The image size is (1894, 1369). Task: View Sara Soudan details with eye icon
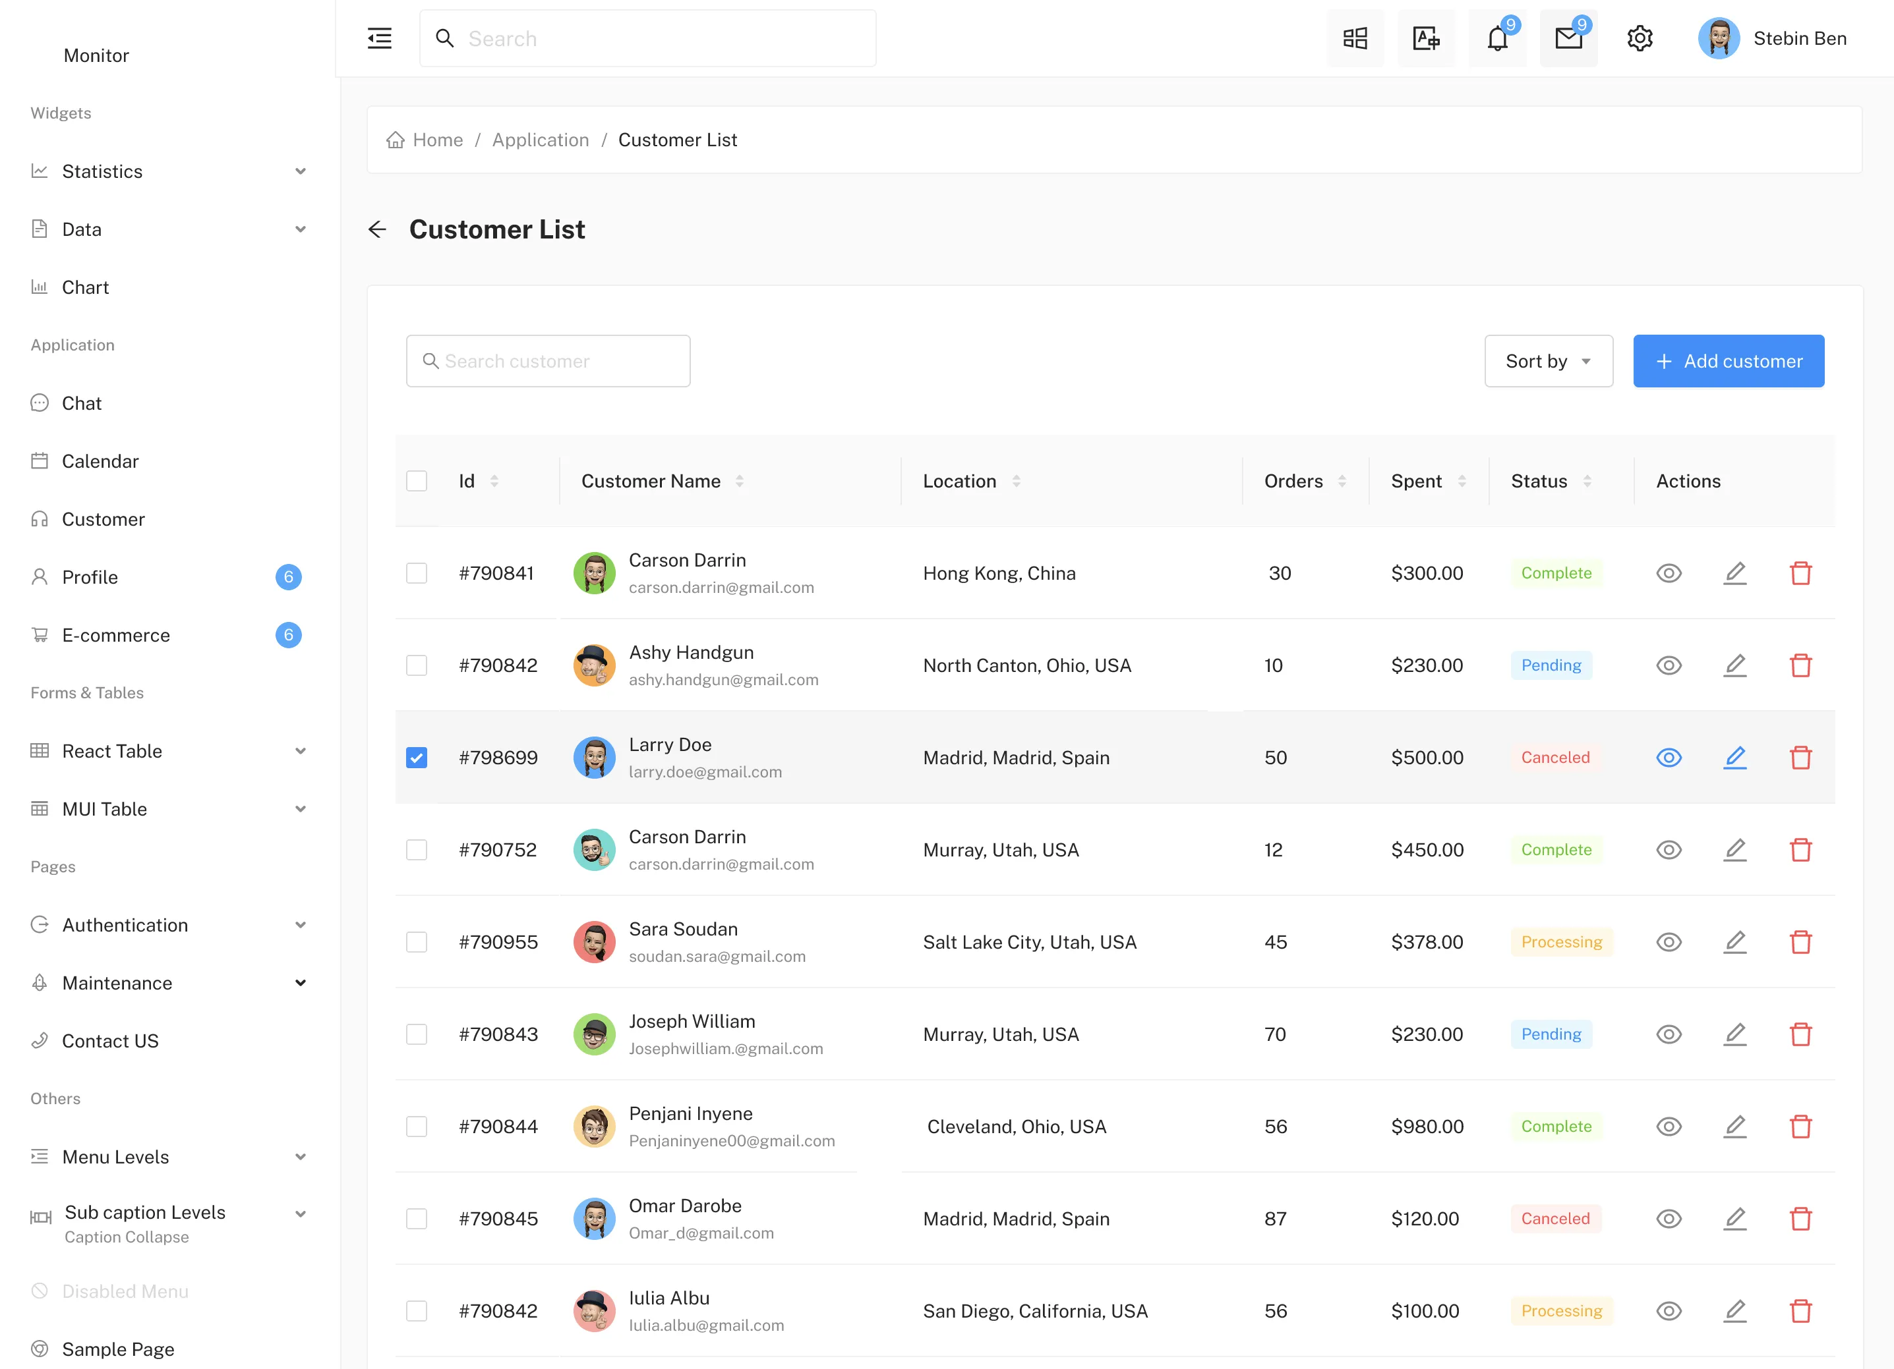tap(1669, 943)
